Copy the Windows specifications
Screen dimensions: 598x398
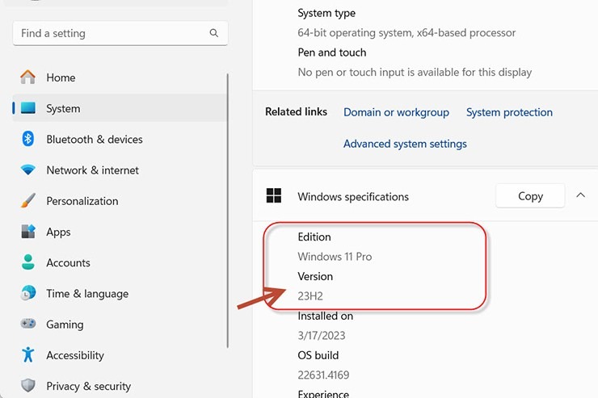[x=530, y=196]
